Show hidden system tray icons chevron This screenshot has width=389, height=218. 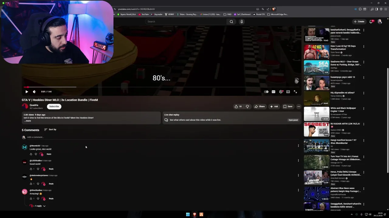tap(352, 214)
